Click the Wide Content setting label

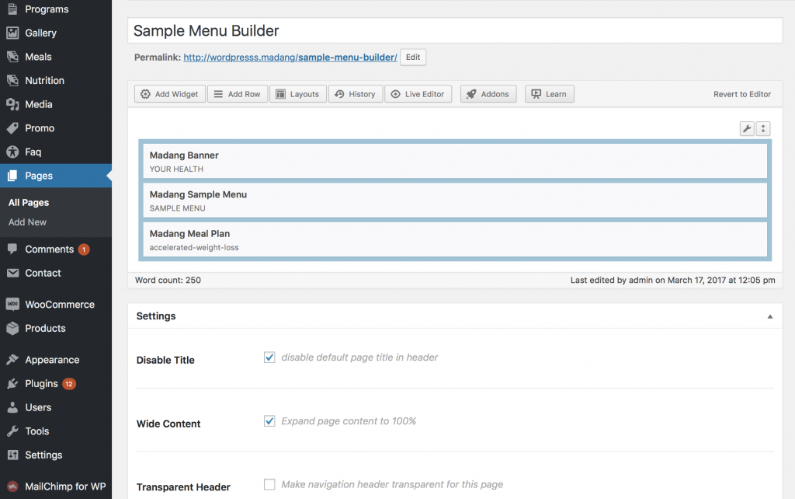coord(168,424)
